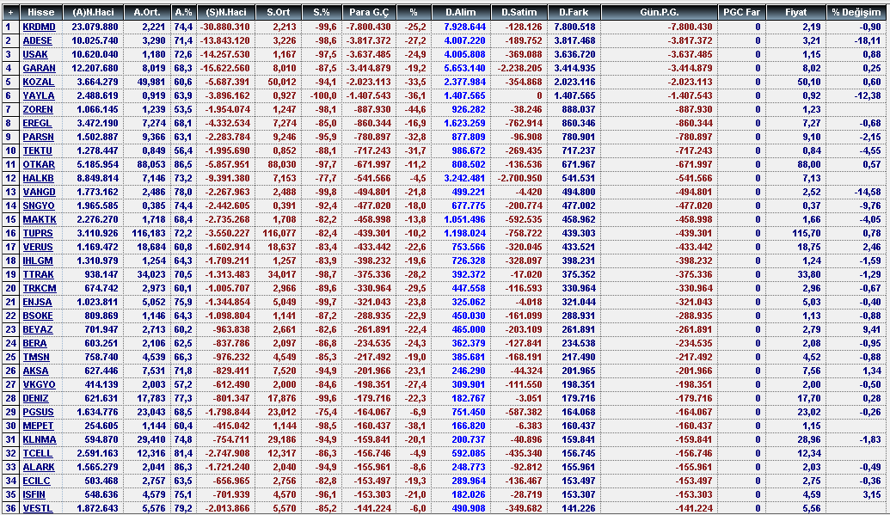This screenshot has width=890, height=515.
Task: Click the GARAN D.Satim value -2.238.205
Action: coord(519,68)
